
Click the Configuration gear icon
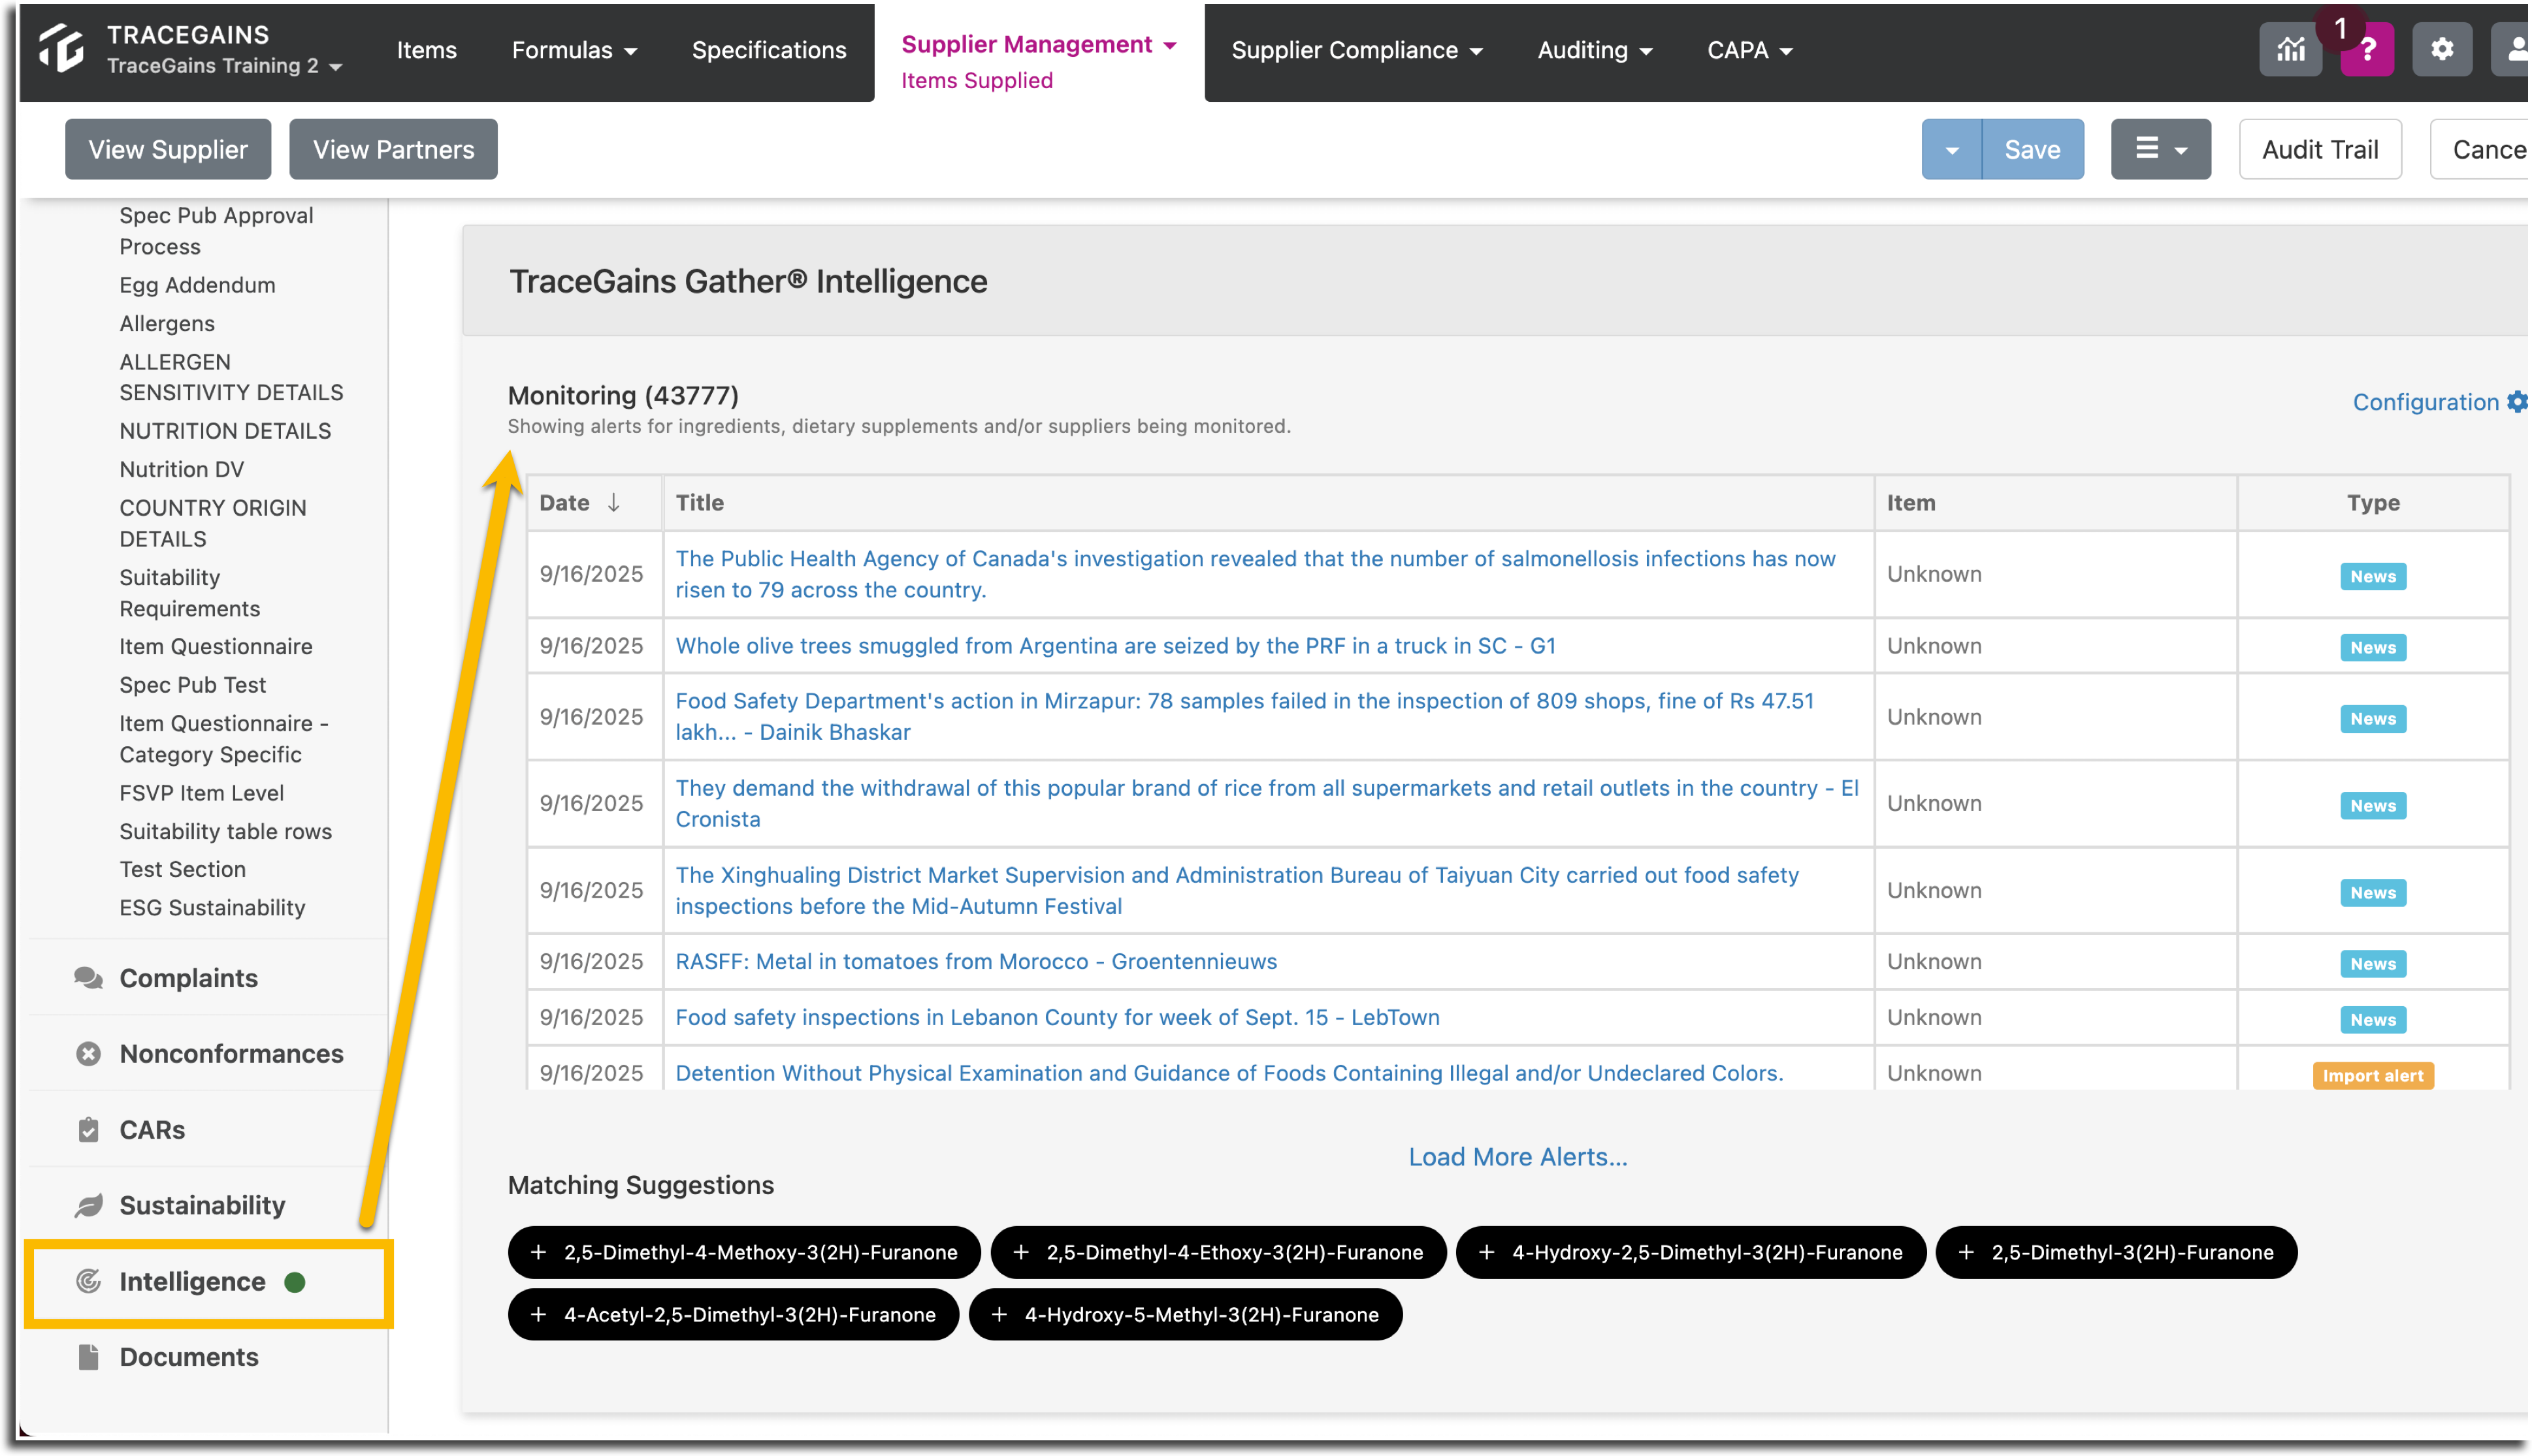(2517, 402)
